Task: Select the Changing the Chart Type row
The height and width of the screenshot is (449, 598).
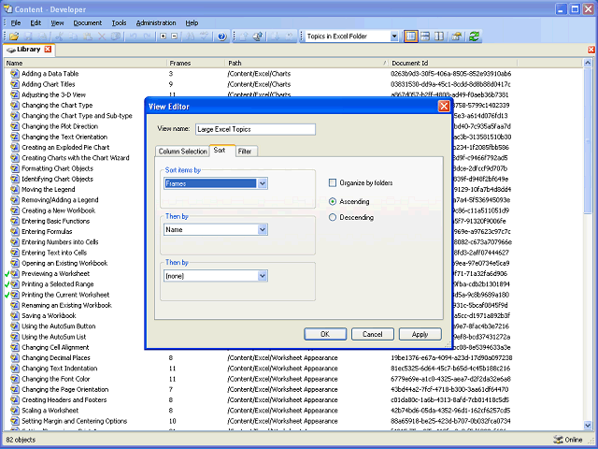Action: (x=57, y=106)
